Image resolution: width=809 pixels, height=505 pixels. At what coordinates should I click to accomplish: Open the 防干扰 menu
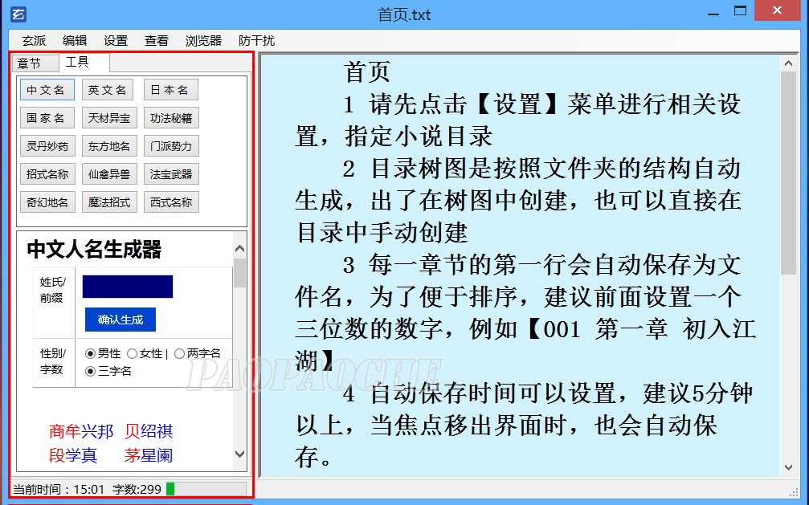click(x=256, y=41)
